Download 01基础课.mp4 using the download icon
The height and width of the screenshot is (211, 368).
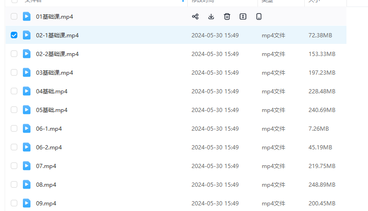pyautogui.click(x=211, y=17)
